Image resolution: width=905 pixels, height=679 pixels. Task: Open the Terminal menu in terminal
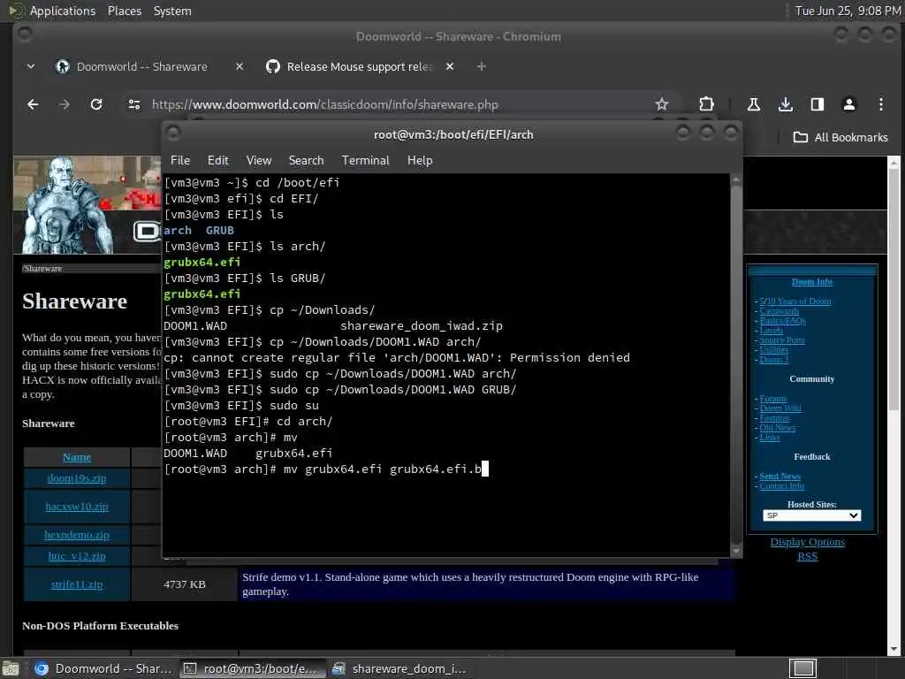point(365,161)
